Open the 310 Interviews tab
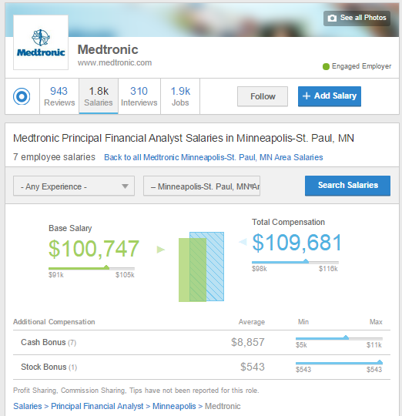 [139, 96]
